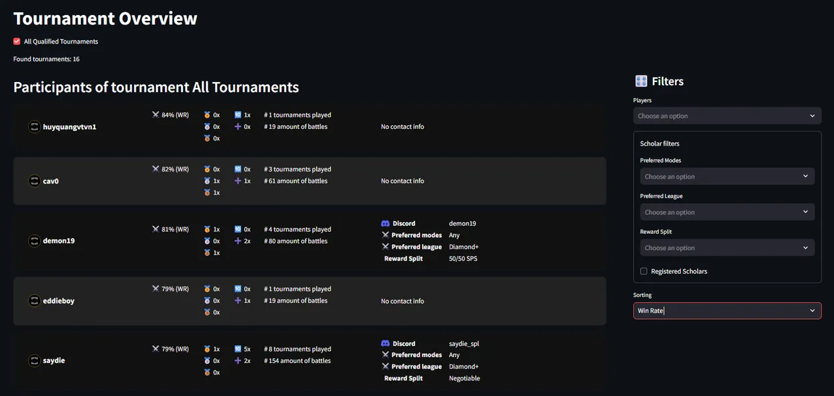
Task: Click huyquangvtvn1's player avatar icon
Action: pos(35,127)
